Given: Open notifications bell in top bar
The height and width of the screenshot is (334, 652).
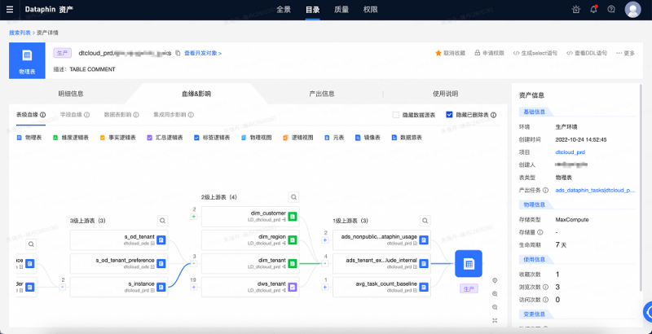Looking at the screenshot, I should coord(593,10).
